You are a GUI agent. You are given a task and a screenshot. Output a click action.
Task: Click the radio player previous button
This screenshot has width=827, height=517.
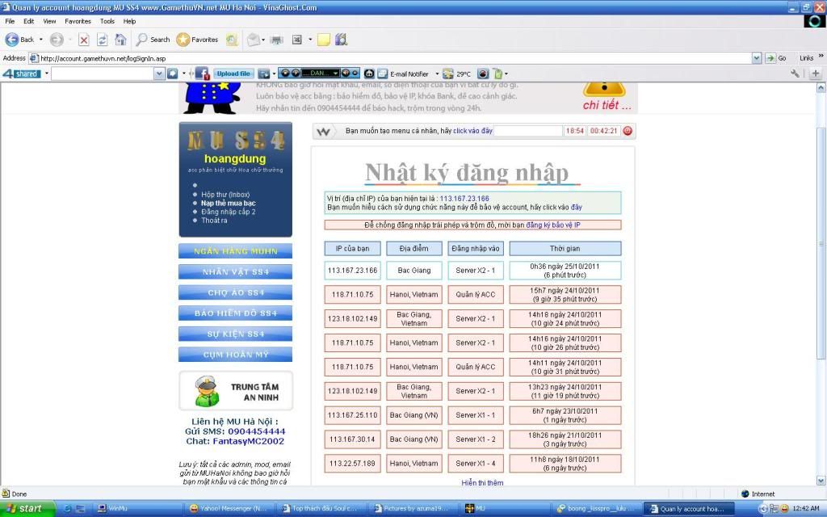coord(285,74)
